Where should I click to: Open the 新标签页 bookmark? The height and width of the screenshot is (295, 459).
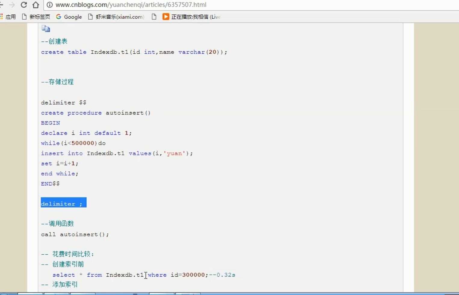(36, 17)
